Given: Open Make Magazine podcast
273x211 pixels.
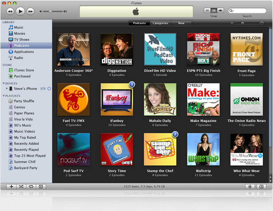Looking at the screenshot, I should tap(203, 99).
